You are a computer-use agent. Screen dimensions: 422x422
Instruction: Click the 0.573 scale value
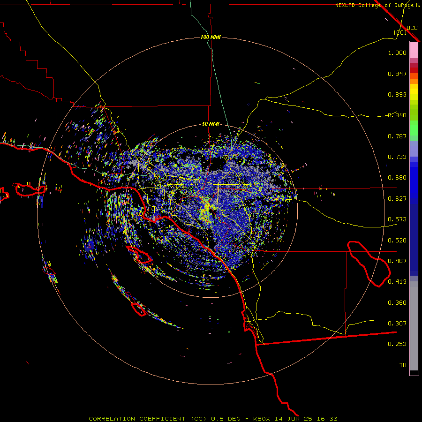tap(397, 219)
